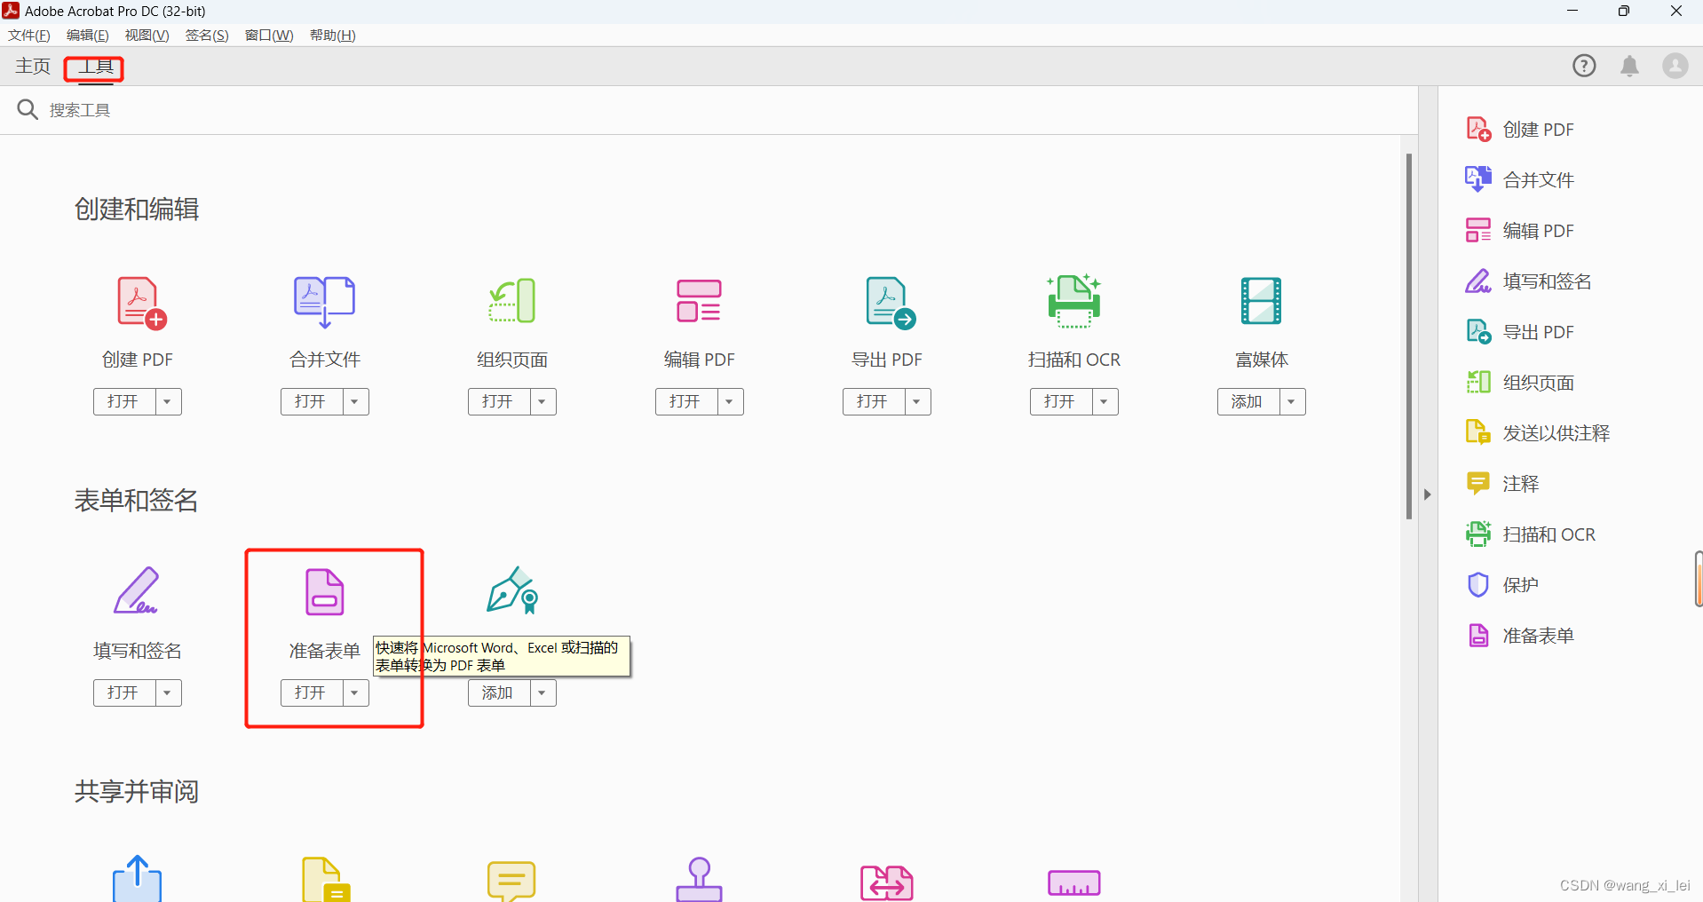Expand dropdown arrow under 合并文件

(x=355, y=401)
